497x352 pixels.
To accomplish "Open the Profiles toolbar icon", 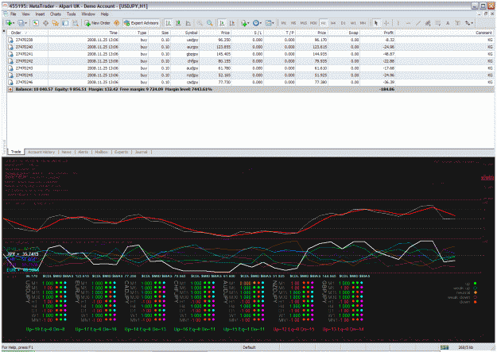I will pos(21,23).
